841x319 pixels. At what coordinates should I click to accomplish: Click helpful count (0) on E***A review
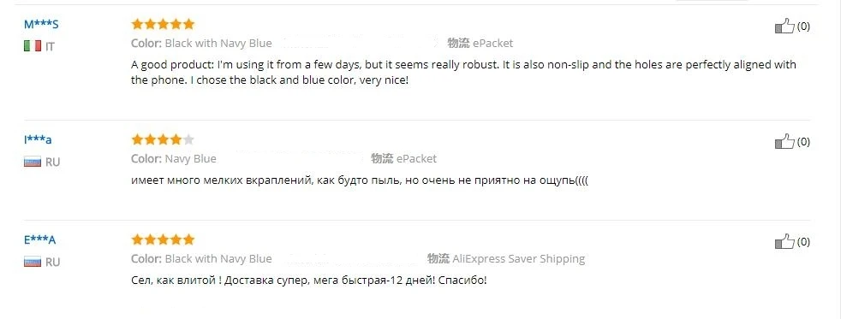click(x=803, y=242)
